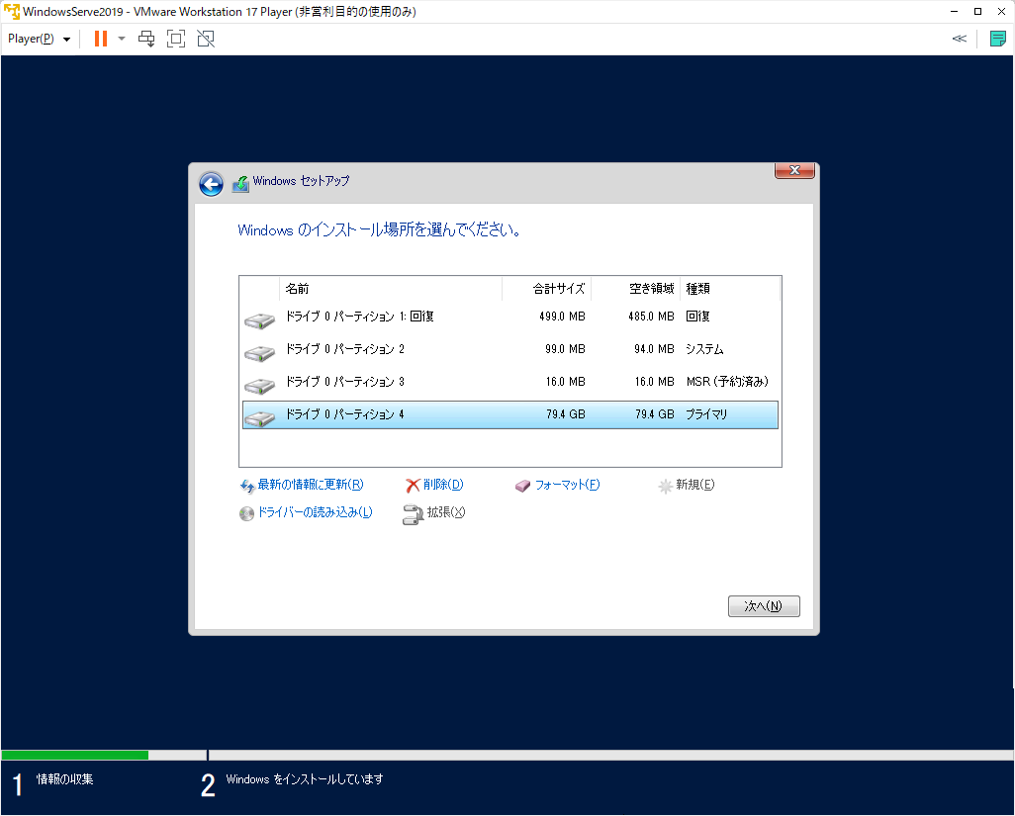Click 新規(E) new partition link
The width and height of the screenshot is (1015, 816).
(x=695, y=485)
